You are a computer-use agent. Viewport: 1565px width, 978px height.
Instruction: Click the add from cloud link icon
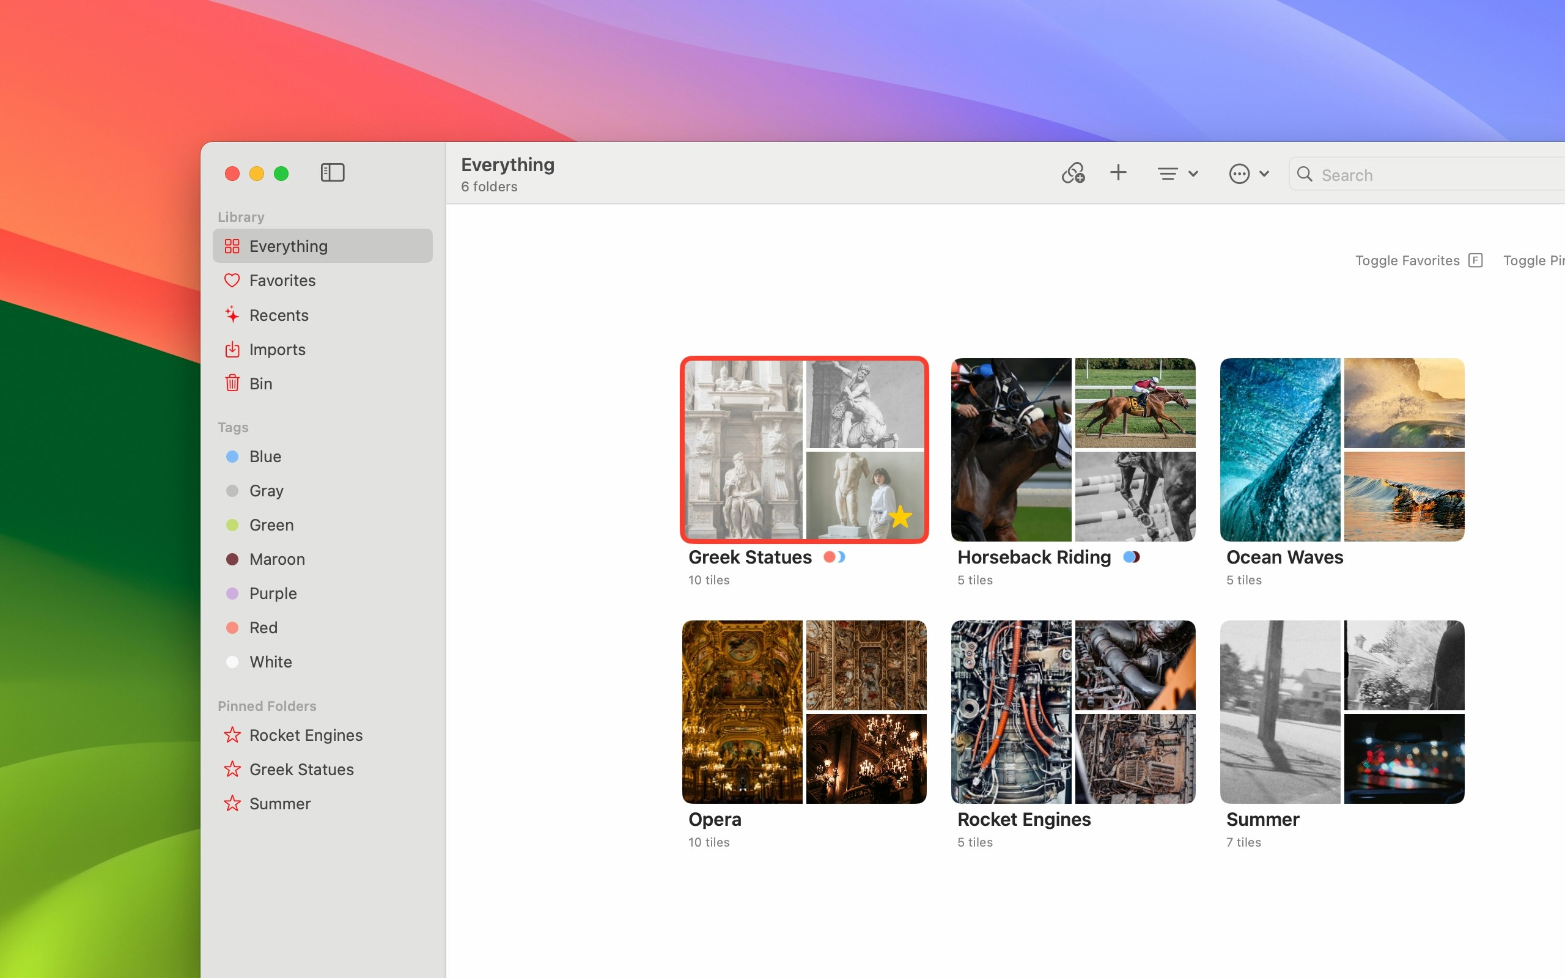[x=1073, y=174]
